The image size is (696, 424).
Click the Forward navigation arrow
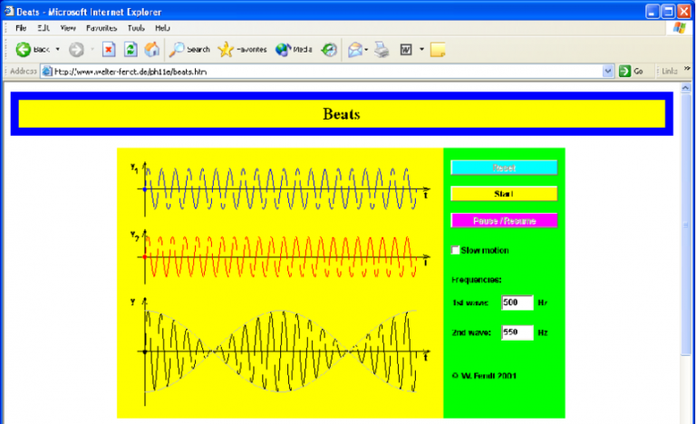point(76,50)
